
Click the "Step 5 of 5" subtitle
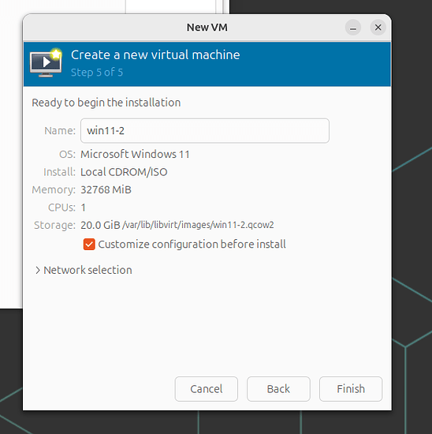click(x=97, y=73)
